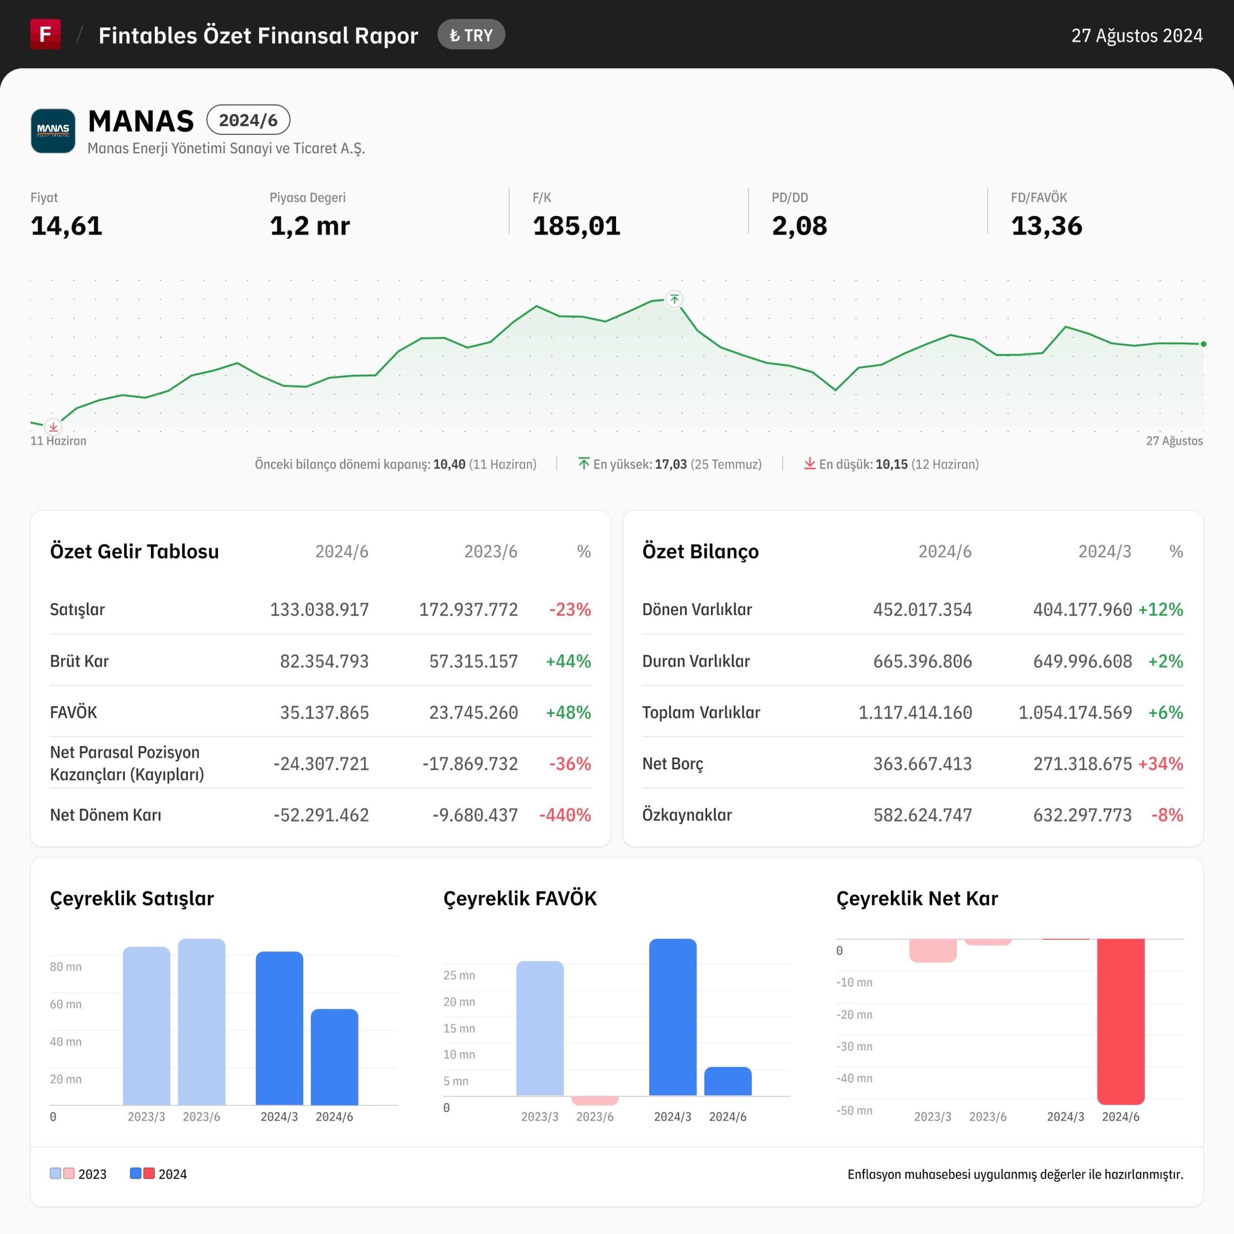Click the dark blue 2024 legend swatch
1234x1234 pixels.
tap(135, 1173)
